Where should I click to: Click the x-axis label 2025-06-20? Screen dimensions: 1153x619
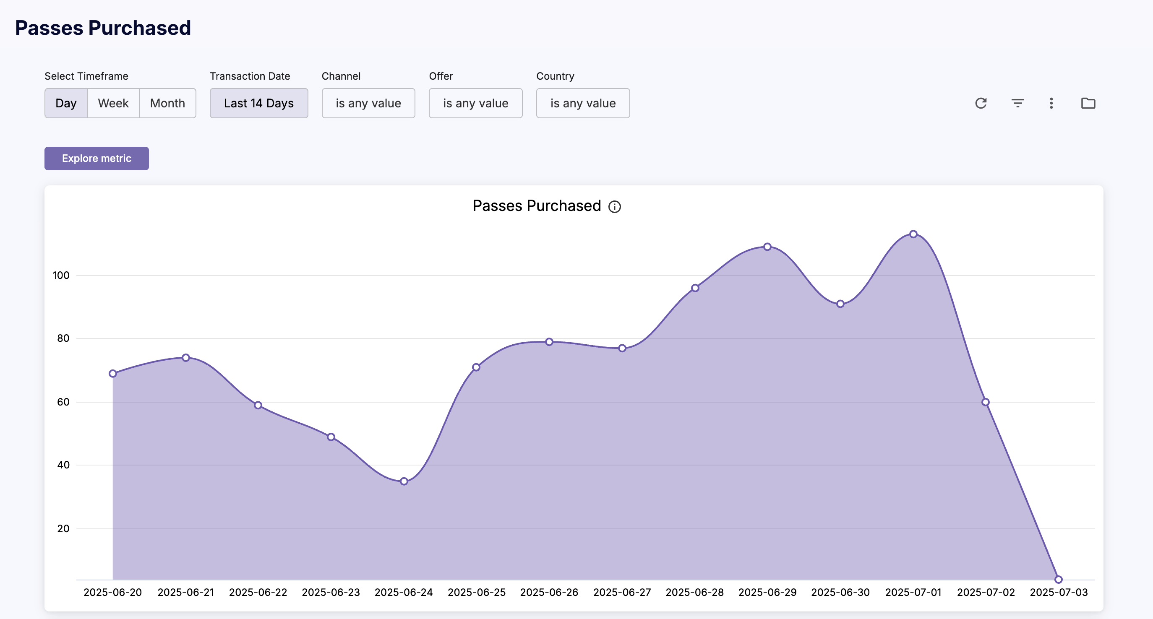(113, 592)
